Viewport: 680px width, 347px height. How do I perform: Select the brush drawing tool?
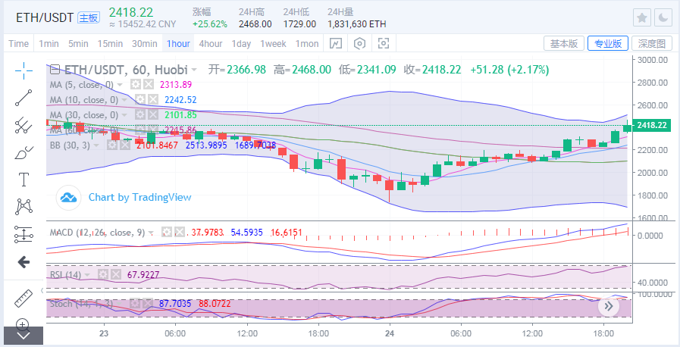pos(24,152)
